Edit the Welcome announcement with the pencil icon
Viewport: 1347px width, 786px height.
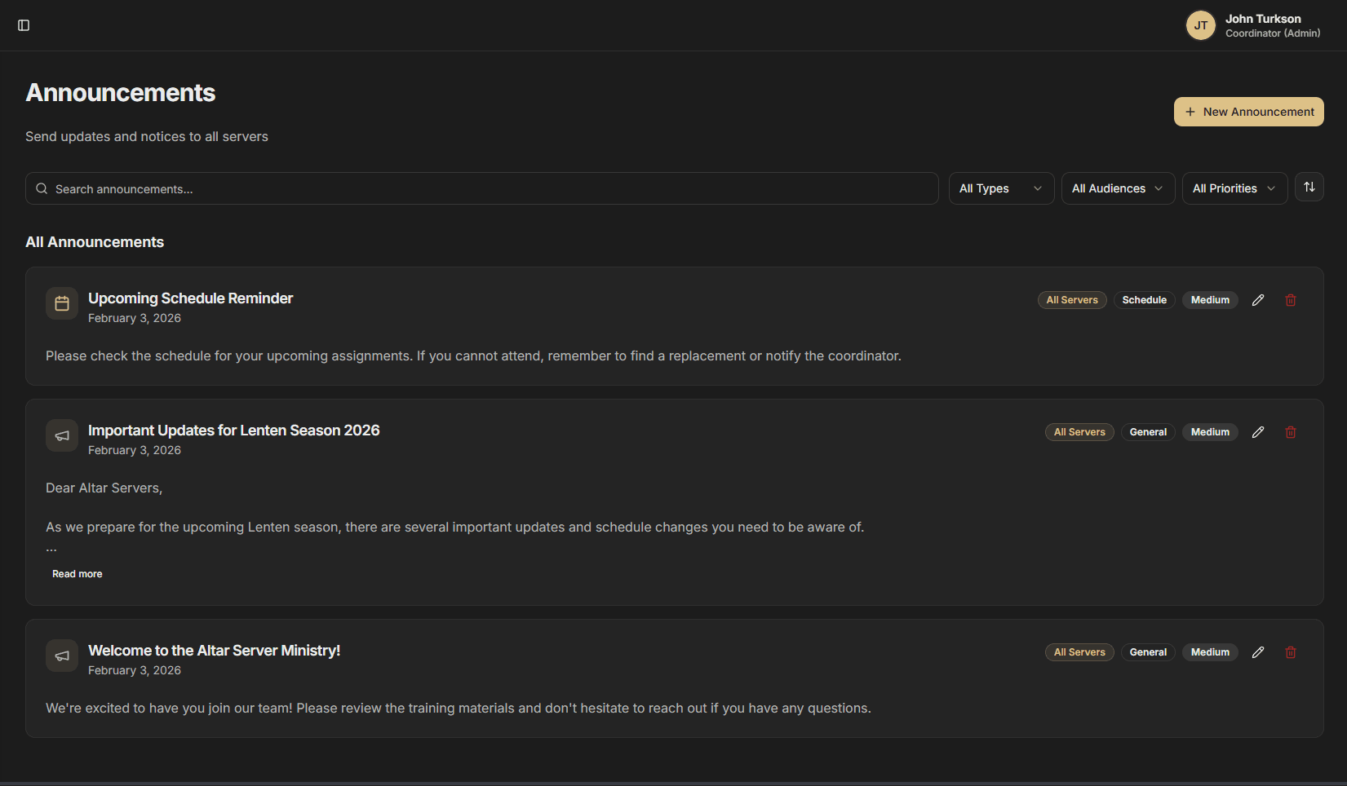pos(1257,651)
